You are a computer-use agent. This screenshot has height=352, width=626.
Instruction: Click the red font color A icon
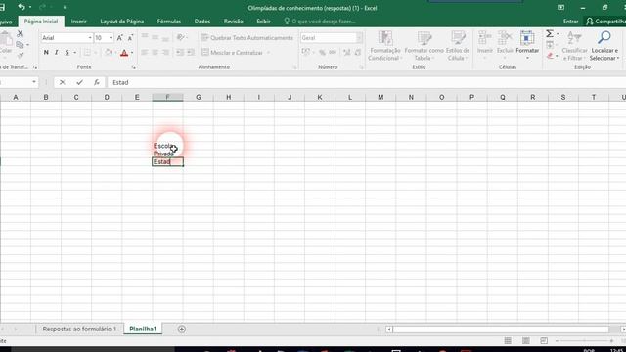coord(124,52)
